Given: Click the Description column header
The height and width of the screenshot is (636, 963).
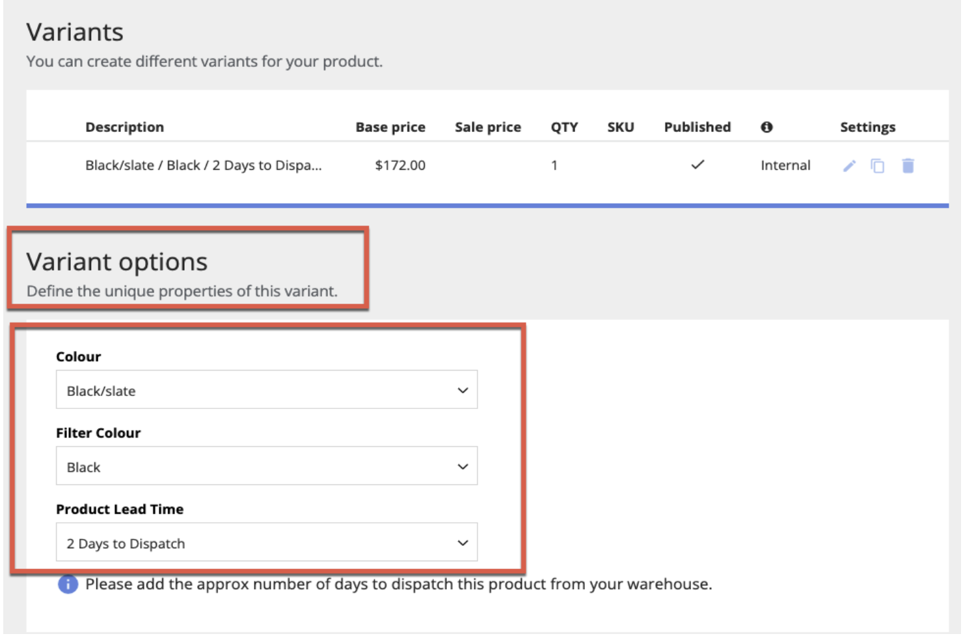Looking at the screenshot, I should [x=124, y=127].
